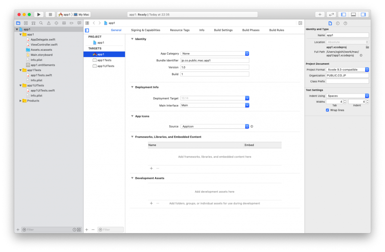Show the Debug area toolbar icon
385x252 pixels.
(353, 15)
